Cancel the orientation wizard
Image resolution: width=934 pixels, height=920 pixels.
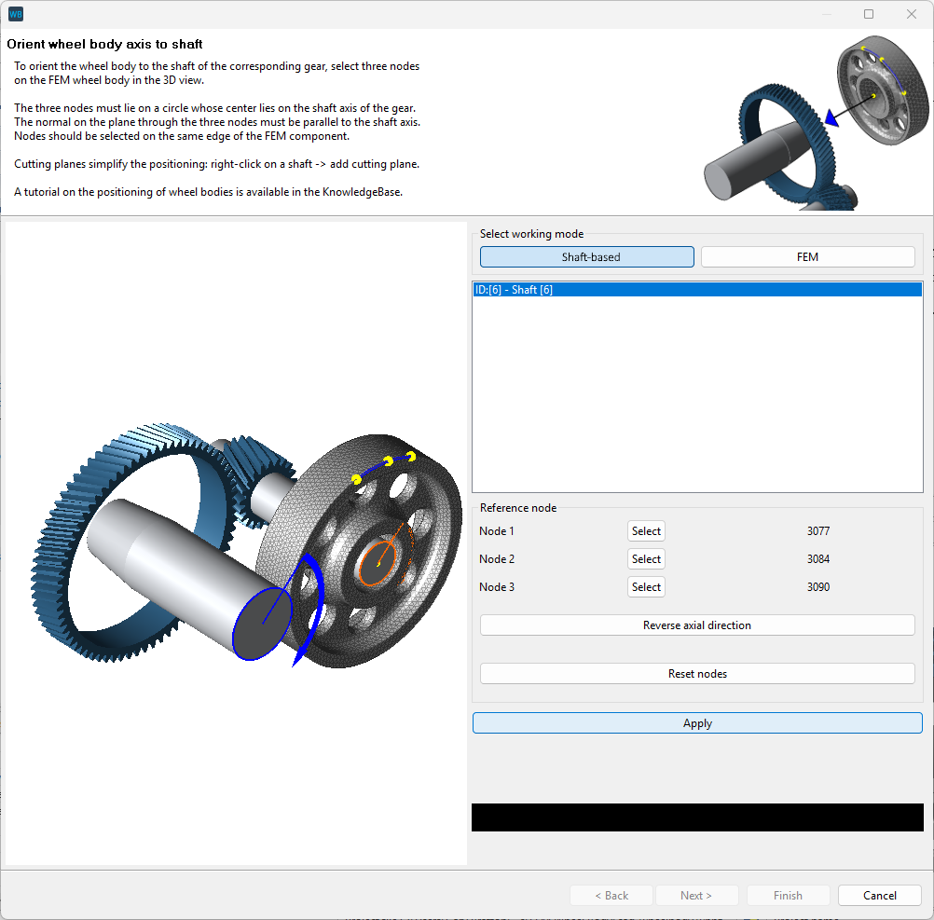[x=879, y=895]
